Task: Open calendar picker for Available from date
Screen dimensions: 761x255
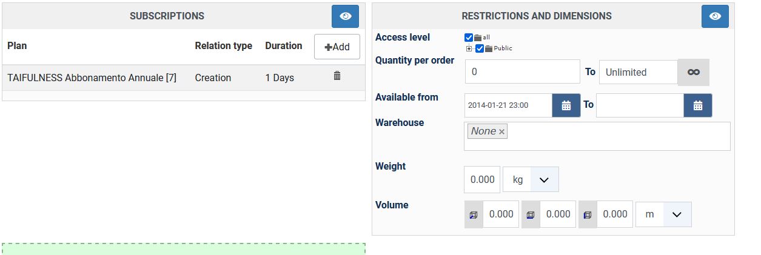Action: coord(566,105)
